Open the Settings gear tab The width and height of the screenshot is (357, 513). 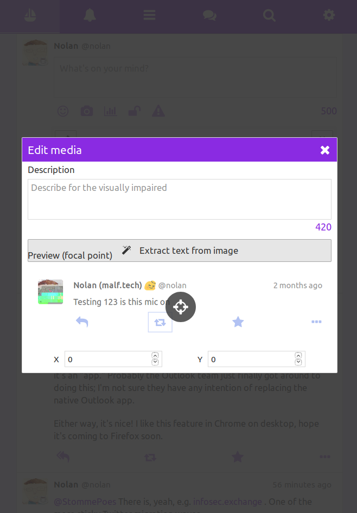pos(329,15)
